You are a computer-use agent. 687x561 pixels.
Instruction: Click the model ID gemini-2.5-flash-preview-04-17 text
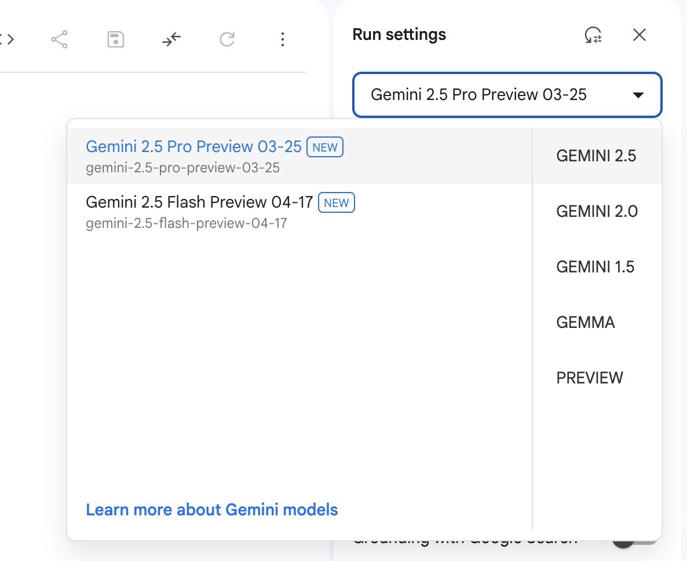pyautogui.click(x=186, y=224)
